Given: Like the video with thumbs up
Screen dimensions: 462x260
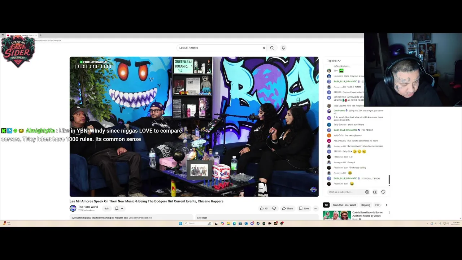Looking at the screenshot, I should click(263, 208).
